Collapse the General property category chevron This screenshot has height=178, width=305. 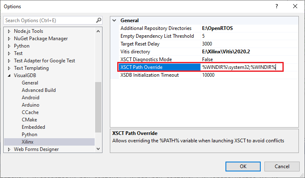pyautogui.click(x=114, y=20)
